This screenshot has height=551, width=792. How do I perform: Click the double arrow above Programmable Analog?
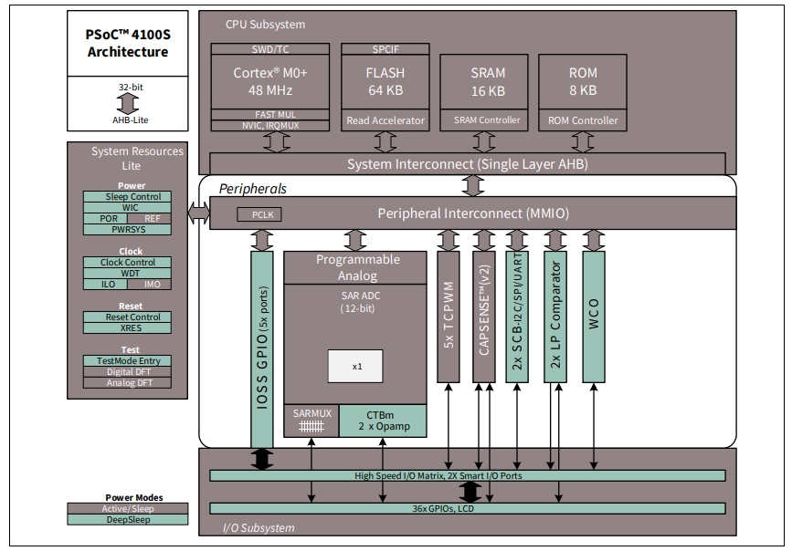pyautogui.click(x=355, y=240)
